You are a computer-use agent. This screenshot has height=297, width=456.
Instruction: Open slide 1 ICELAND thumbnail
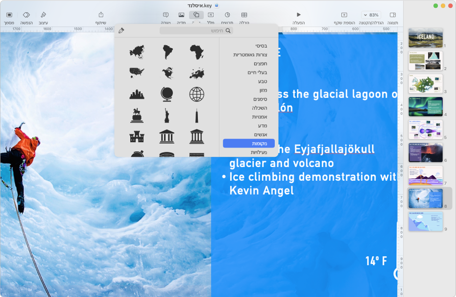tap(426, 38)
